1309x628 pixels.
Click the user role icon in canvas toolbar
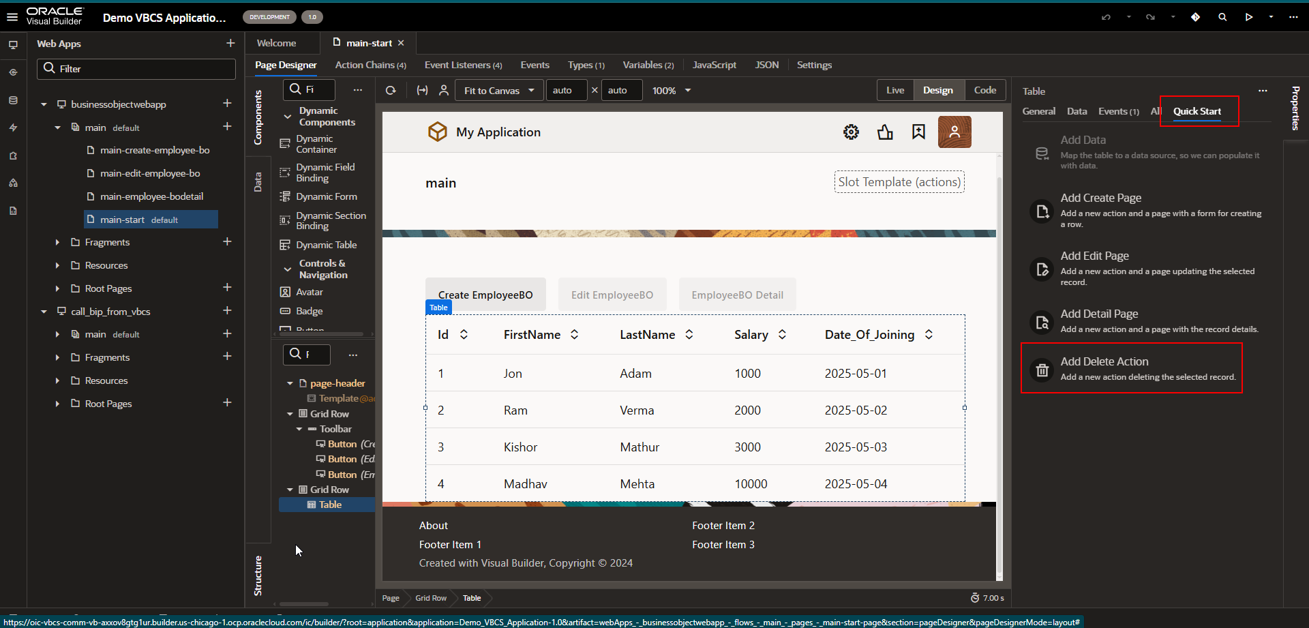click(444, 90)
